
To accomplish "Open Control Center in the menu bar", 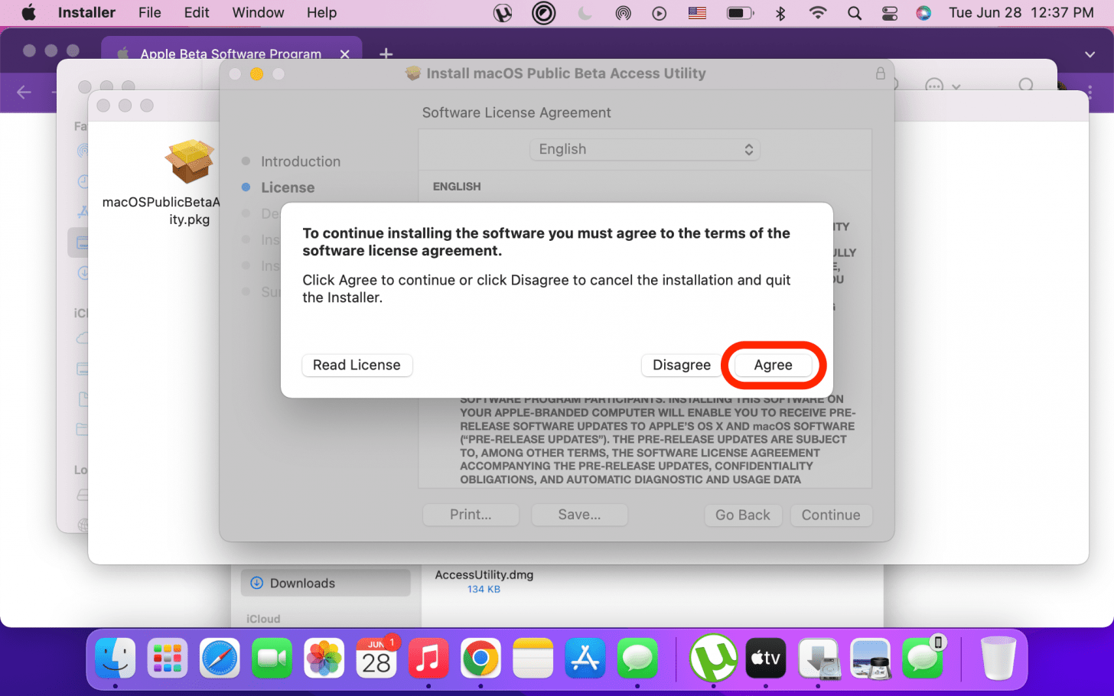I will click(890, 13).
